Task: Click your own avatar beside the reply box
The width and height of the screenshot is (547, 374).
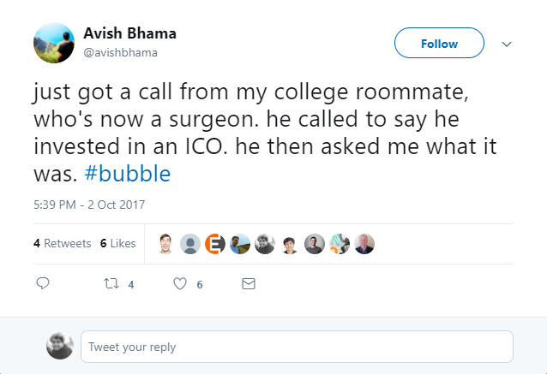Action: click(59, 346)
